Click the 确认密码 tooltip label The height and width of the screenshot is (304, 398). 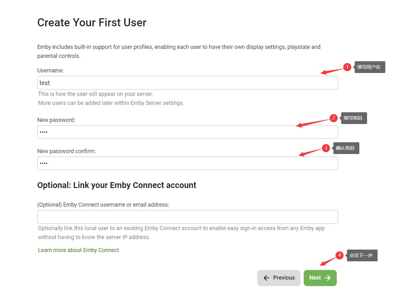[x=346, y=148]
